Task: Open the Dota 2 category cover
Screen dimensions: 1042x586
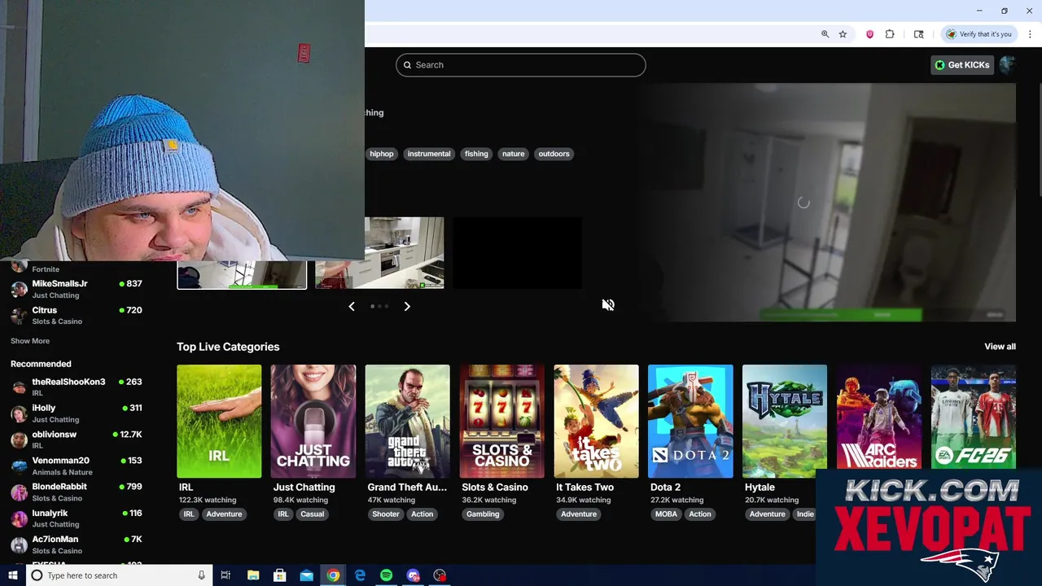Action: [690, 421]
